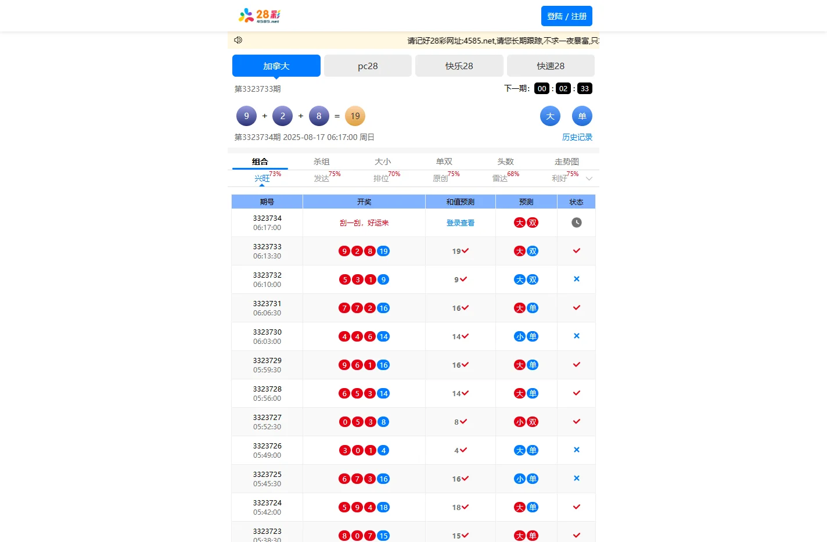This screenshot has height=542, width=827.
Task: Click the blue 单 result badge
Action: coord(582,116)
